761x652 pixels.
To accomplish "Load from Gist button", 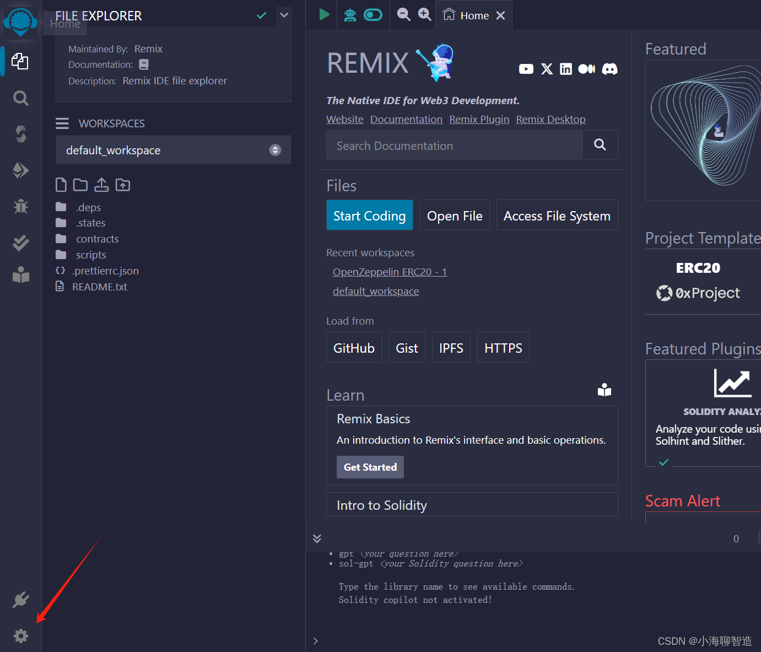I will click(407, 347).
